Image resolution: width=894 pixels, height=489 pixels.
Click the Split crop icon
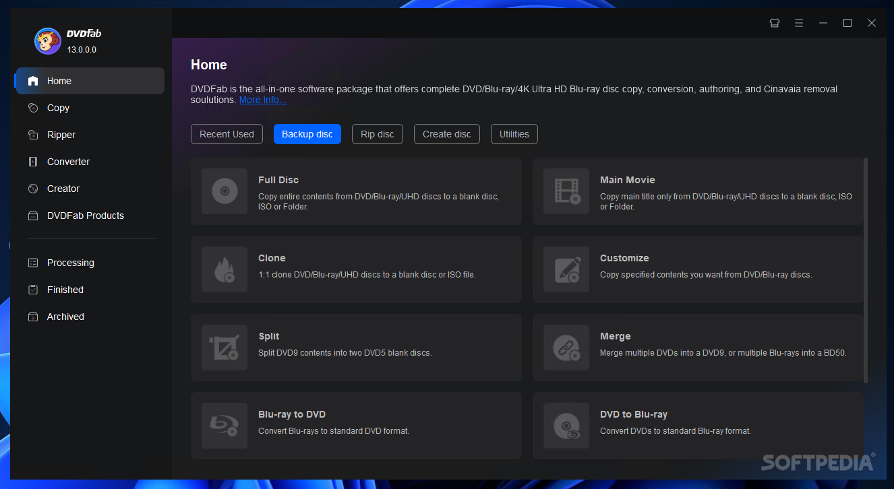pyautogui.click(x=225, y=348)
